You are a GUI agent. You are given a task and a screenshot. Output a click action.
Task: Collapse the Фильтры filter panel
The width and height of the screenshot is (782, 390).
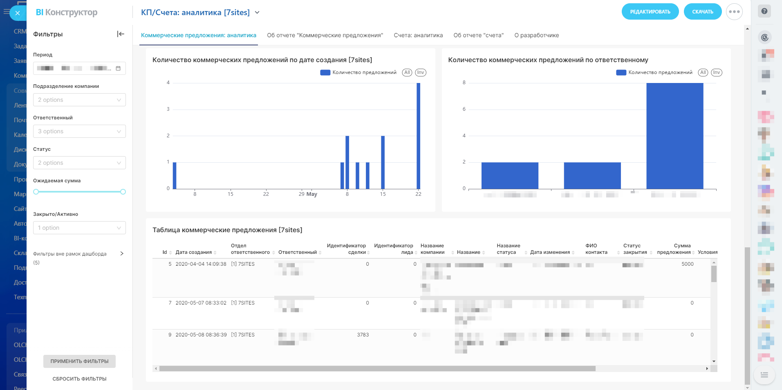[120, 34]
